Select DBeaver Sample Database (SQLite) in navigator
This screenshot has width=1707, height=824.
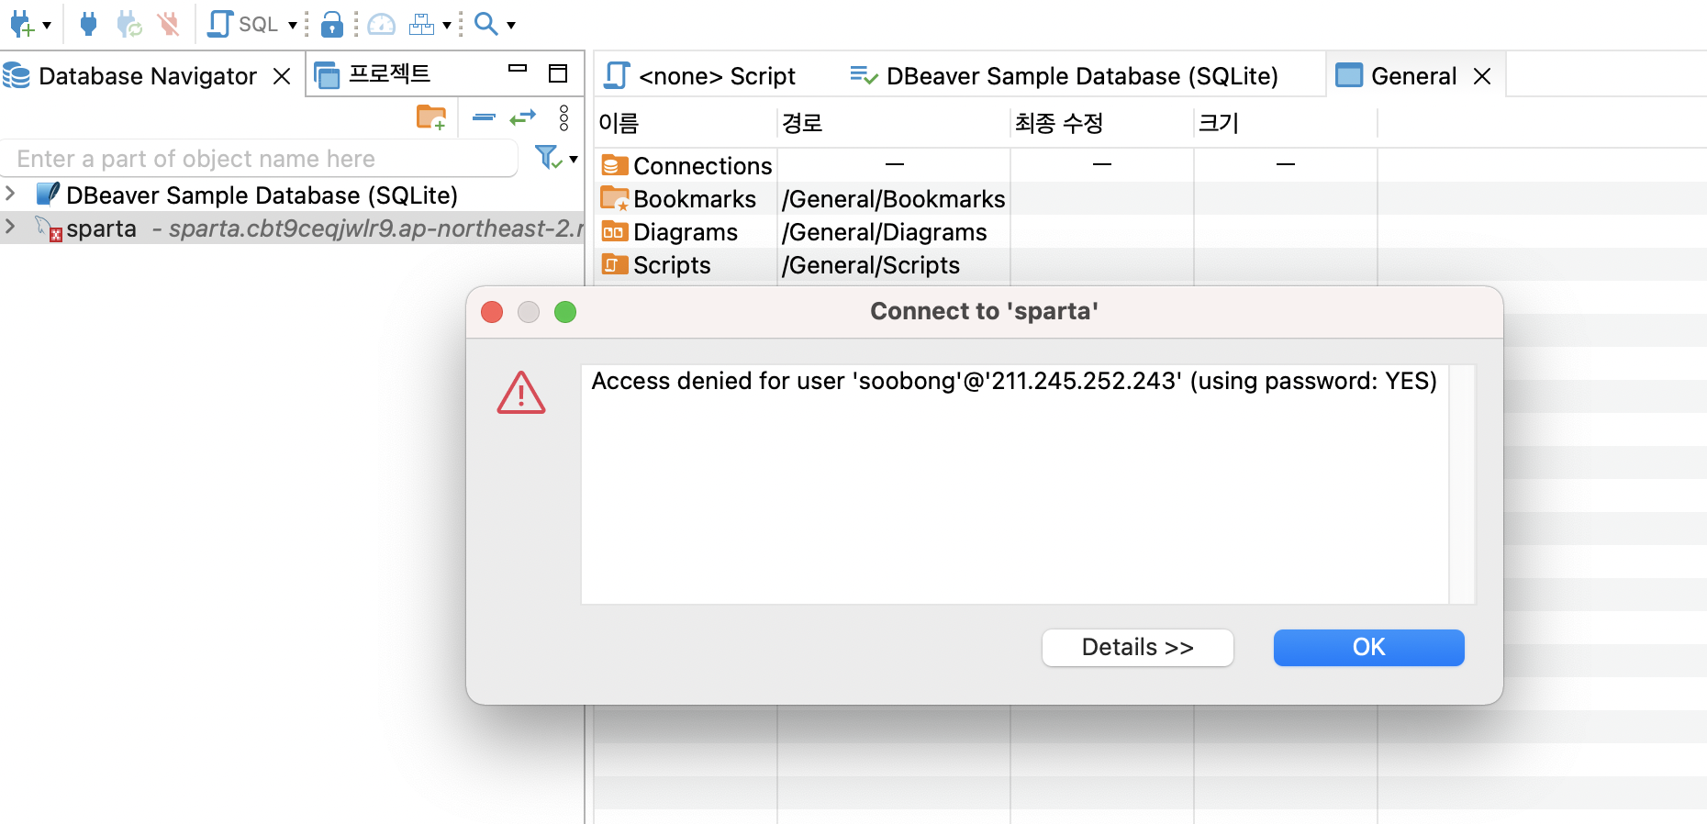pos(262,195)
